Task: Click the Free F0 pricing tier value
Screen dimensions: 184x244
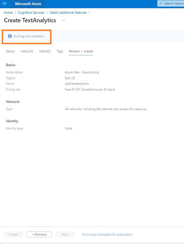Action: (x=90, y=90)
